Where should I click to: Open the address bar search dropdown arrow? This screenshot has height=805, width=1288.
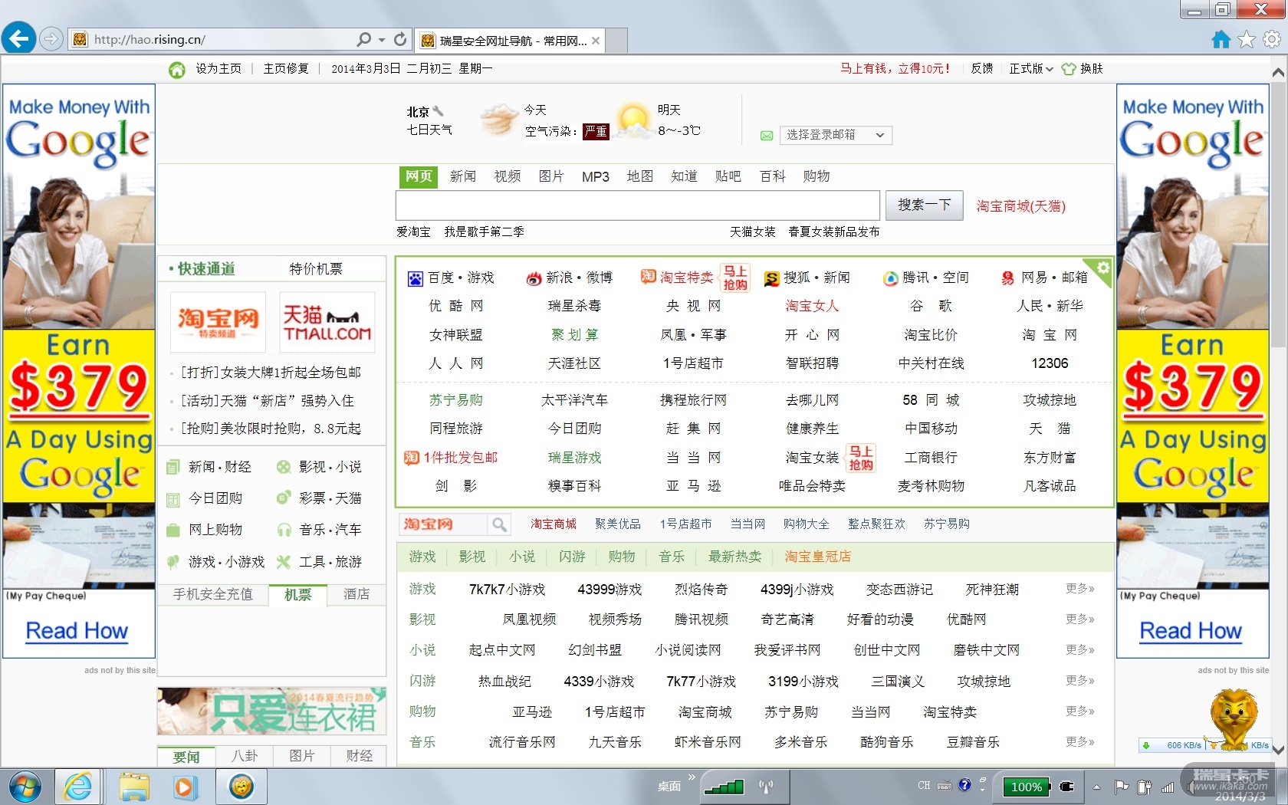pos(380,39)
